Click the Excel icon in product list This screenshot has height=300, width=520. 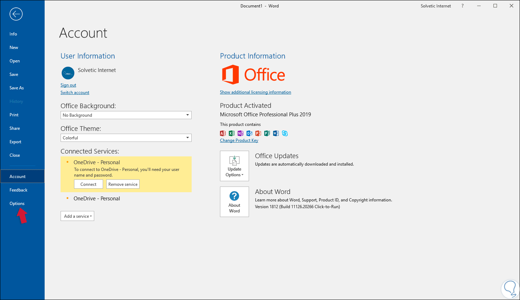pyautogui.click(x=232, y=133)
